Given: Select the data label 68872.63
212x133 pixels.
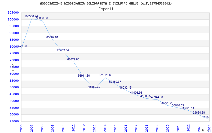Looking at the screenshot, I should [x=73, y=59].
